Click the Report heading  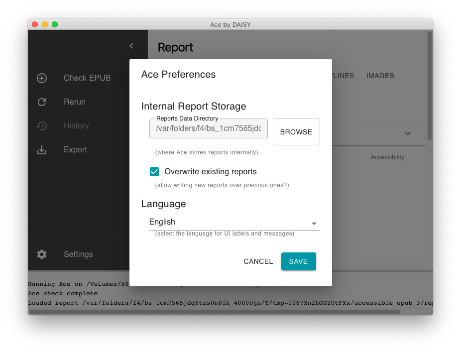(x=175, y=47)
